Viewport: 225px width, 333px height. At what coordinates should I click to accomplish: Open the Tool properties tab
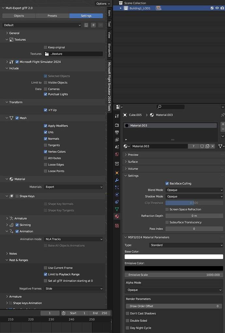117,116
